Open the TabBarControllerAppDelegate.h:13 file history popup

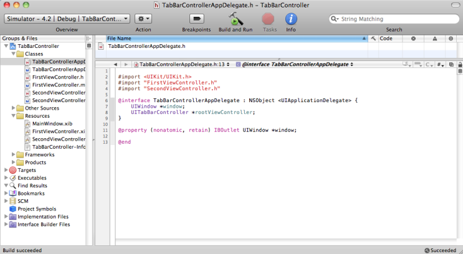(182, 64)
